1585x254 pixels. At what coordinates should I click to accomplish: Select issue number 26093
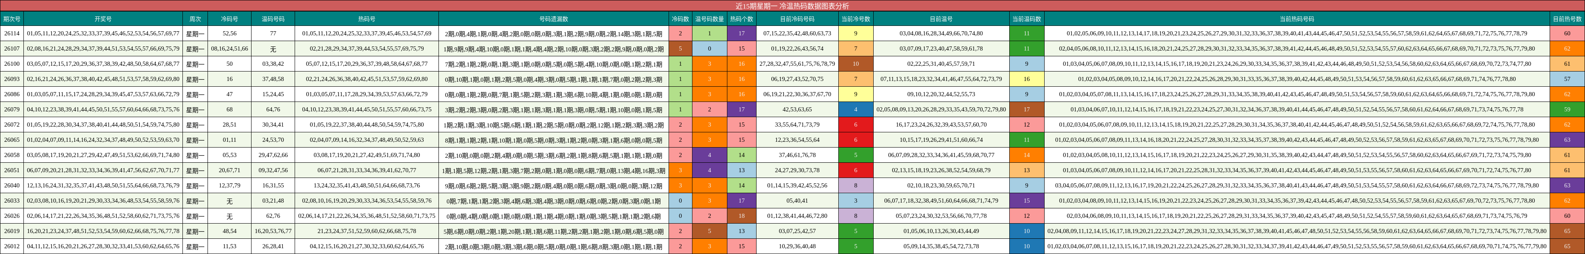pyautogui.click(x=12, y=79)
